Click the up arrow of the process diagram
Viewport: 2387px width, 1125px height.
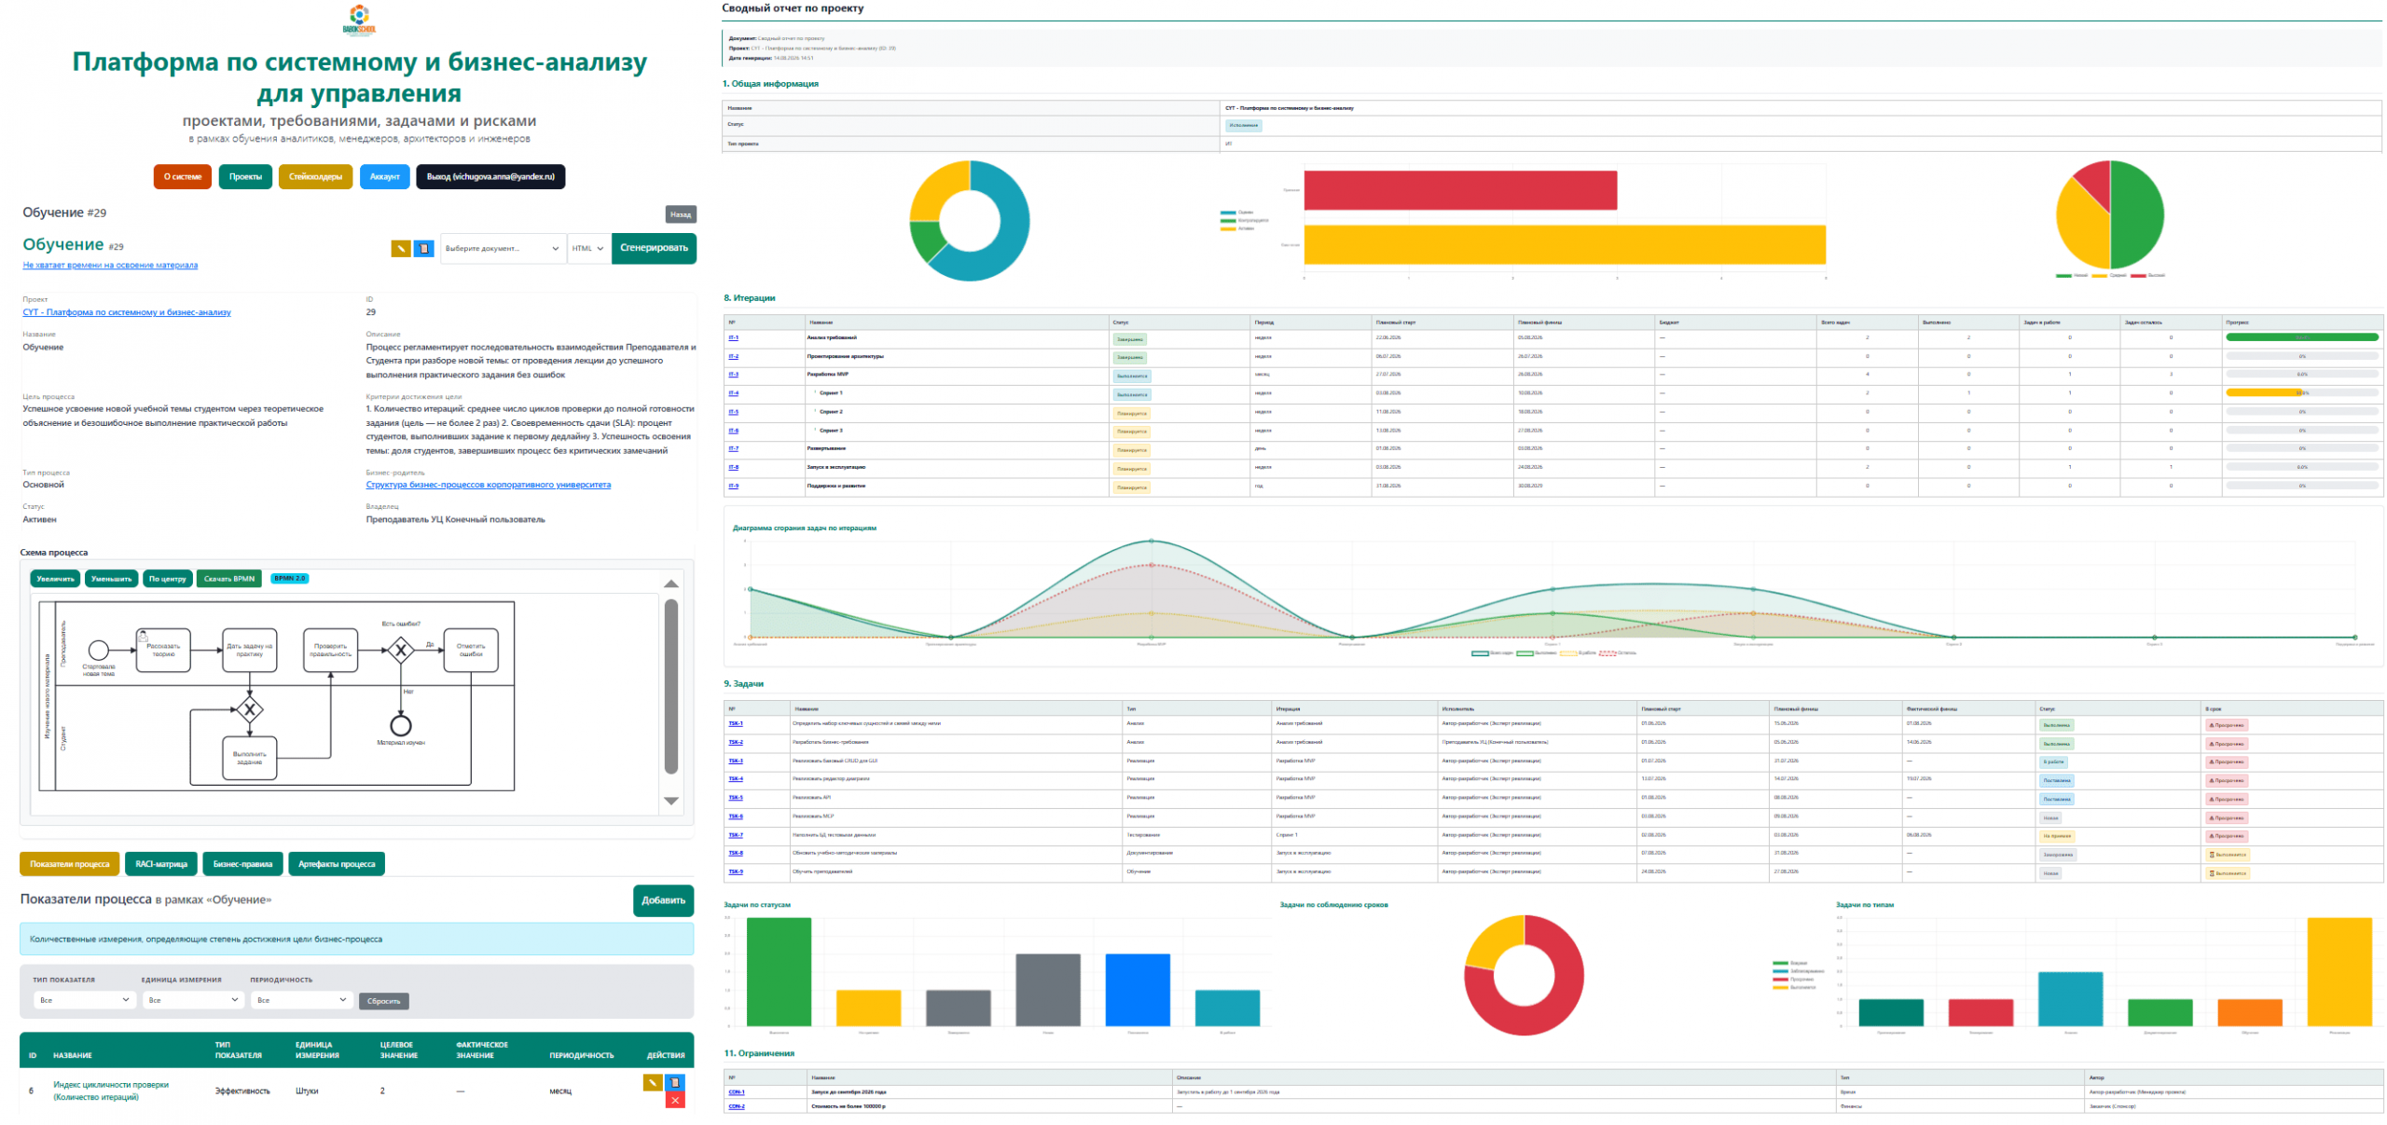click(x=670, y=583)
